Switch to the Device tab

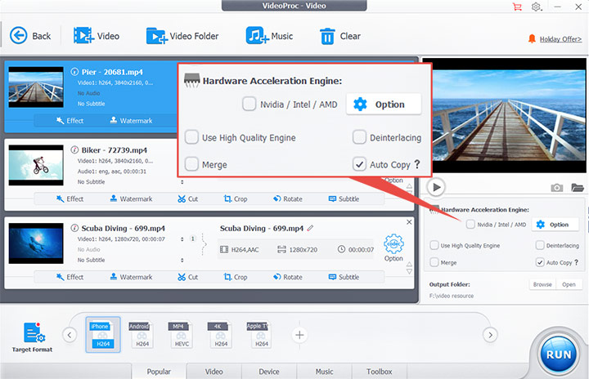coord(269,372)
